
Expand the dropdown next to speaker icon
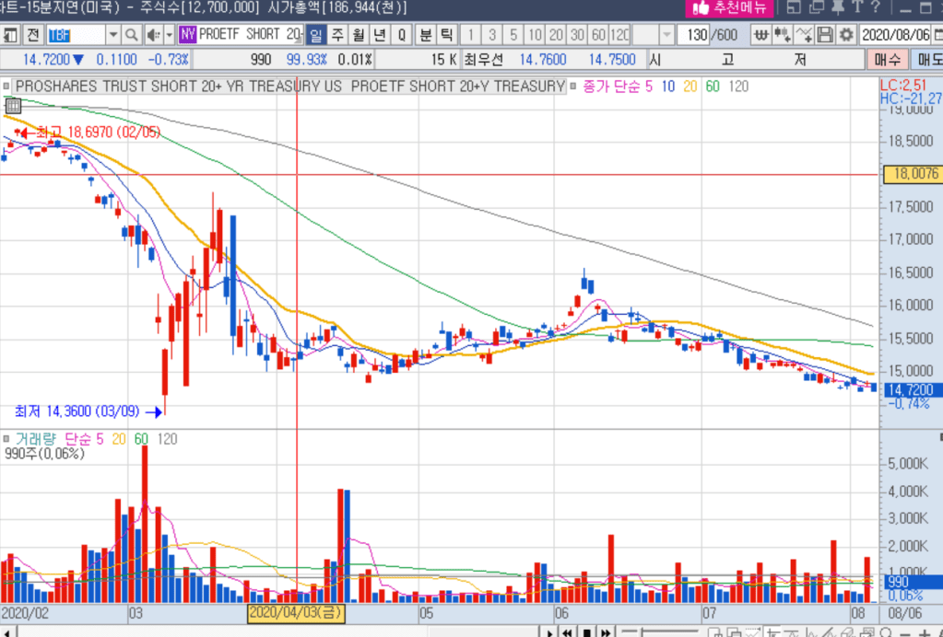pyautogui.click(x=168, y=35)
